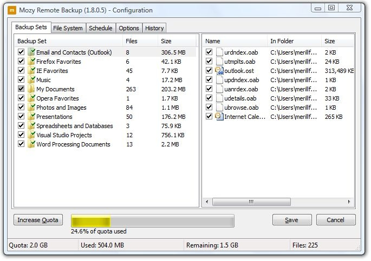Screen dimensions: 371x261
Task: Click Word Processing Documents folder icon
Action: click(x=31, y=144)
